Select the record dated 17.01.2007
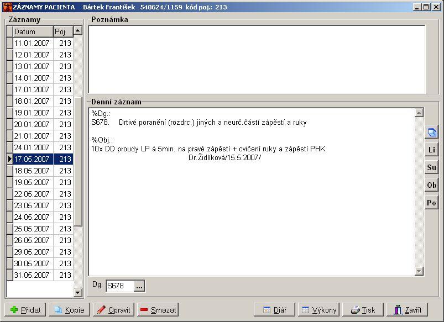Image resolution: width=444 pixels, height=322 pixels. pos(43,89)
